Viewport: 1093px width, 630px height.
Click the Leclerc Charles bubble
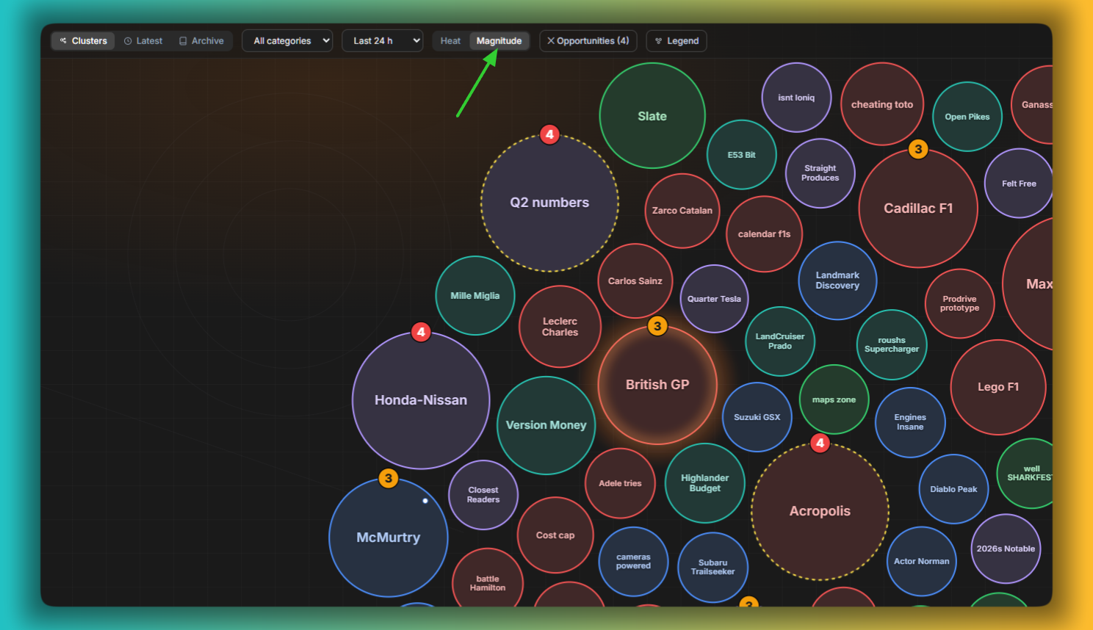pos(560,327)
